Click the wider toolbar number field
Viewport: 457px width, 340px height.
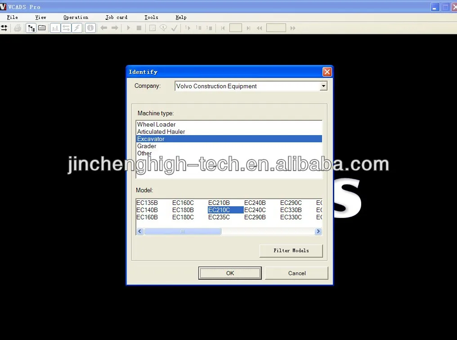point(276,28)
